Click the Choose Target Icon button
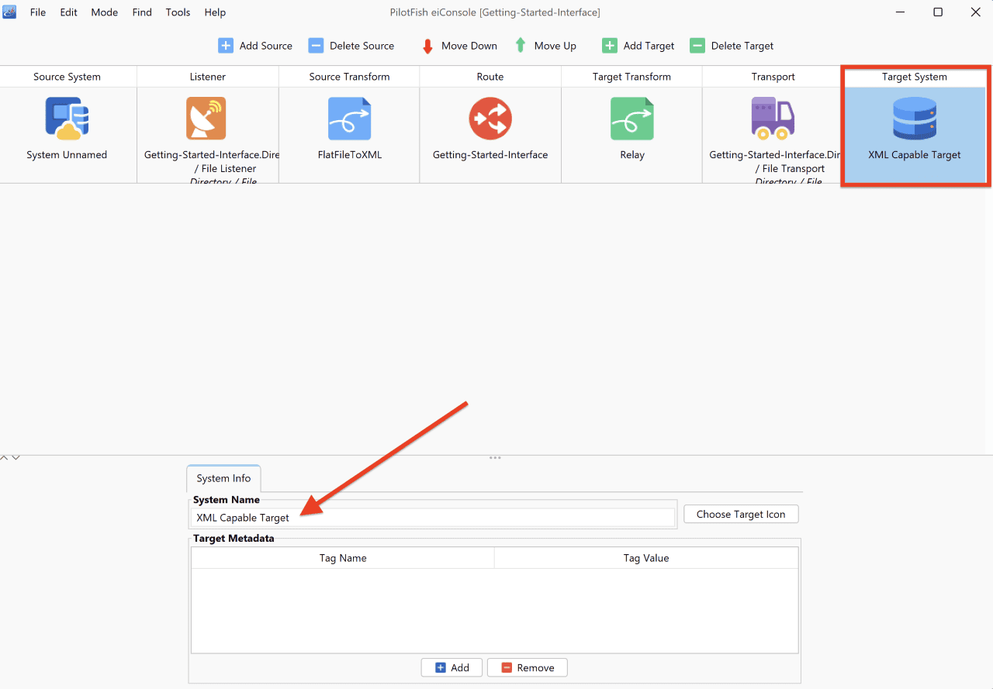 coord(741,514)
